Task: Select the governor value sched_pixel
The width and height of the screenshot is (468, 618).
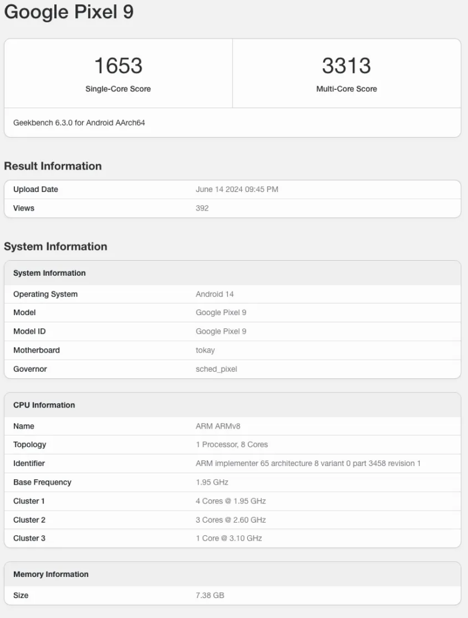Action: tap(217, 369)
